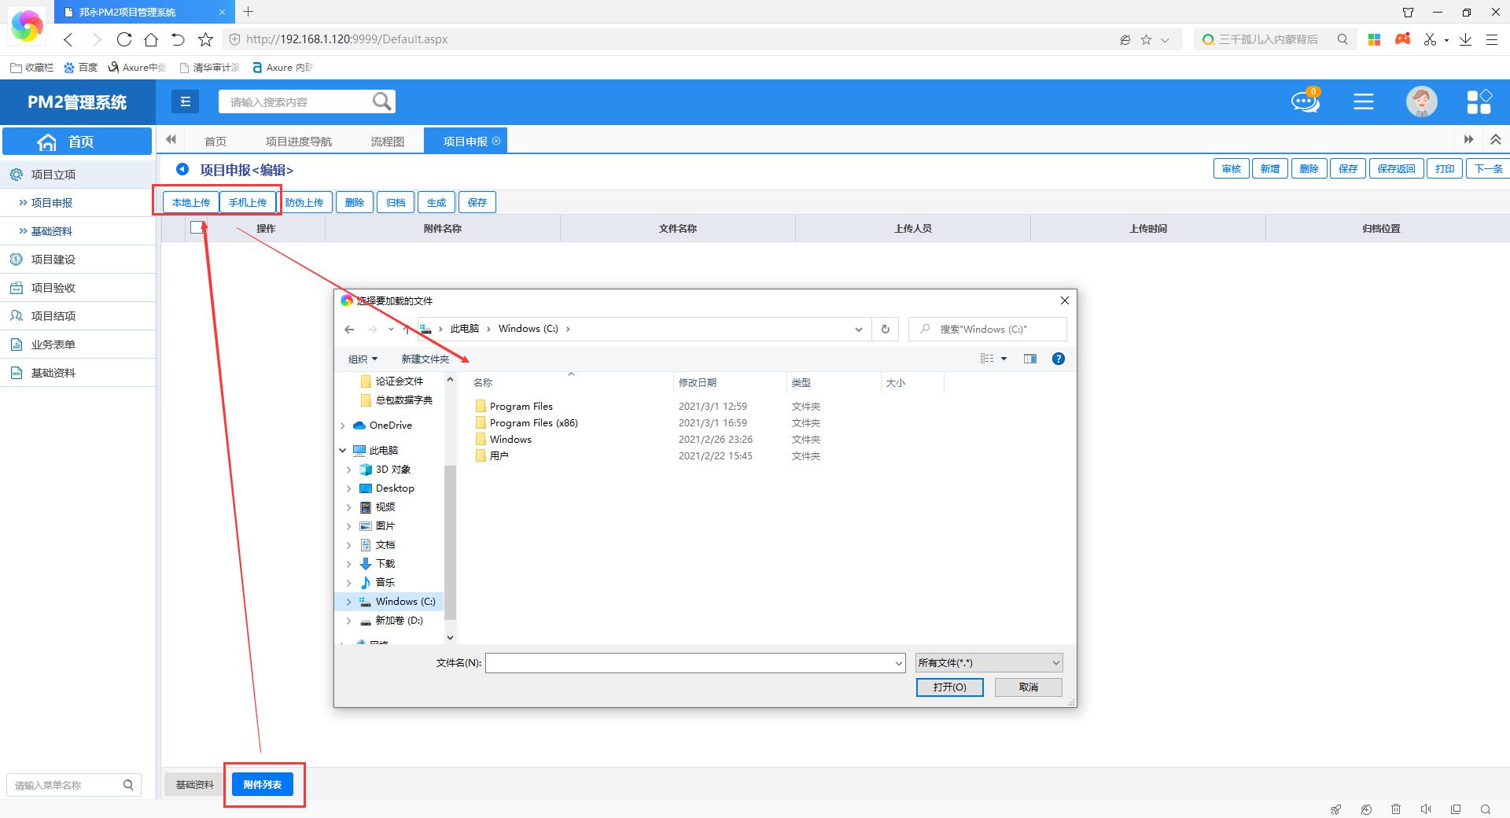Open the Program Files folder
This screenshot has height=818, width=1510.
[521, 407]
